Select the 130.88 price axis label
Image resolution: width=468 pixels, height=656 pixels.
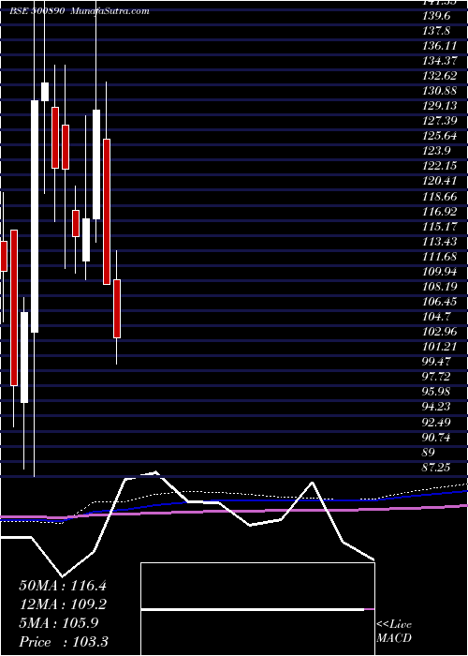point(439,91)
